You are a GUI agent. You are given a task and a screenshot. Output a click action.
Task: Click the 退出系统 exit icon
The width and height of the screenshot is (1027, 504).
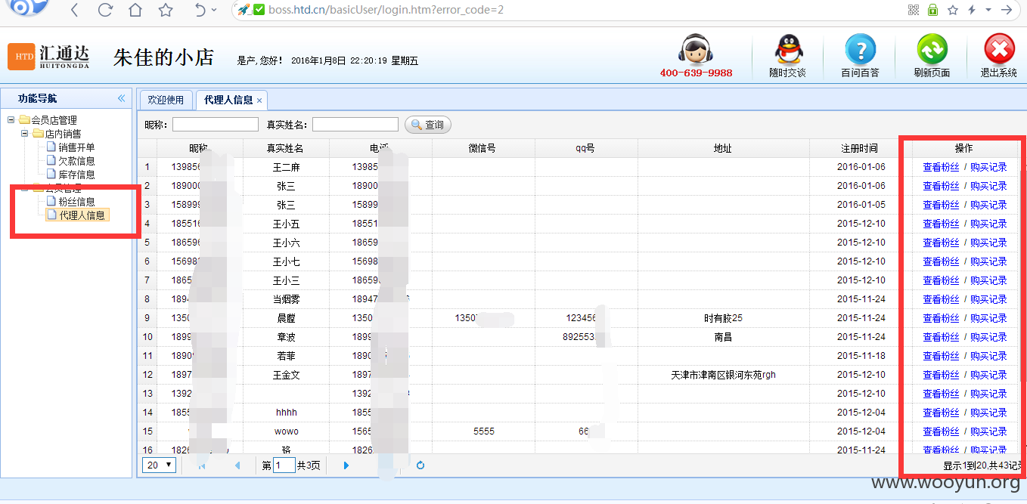point(999,50)
